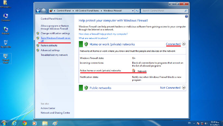Click the Connected status text
223x126 pixels.
(x=173, y=44)
